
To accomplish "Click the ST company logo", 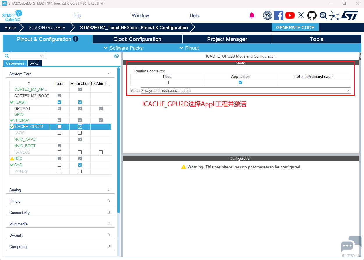I will pos(350,15).
